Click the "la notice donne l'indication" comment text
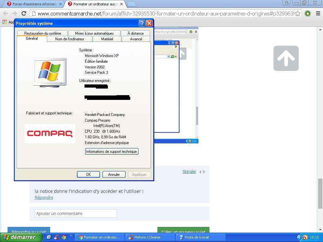 tap(89, 191)
